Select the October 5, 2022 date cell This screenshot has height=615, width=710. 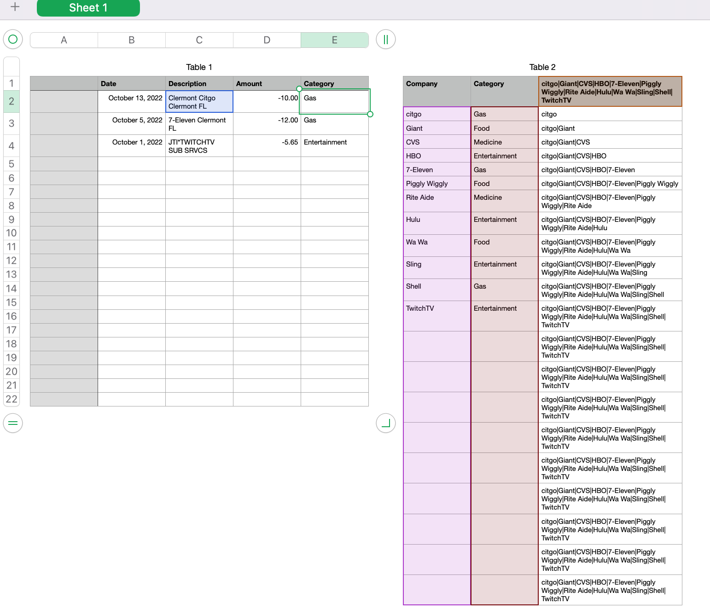point(132,123)
